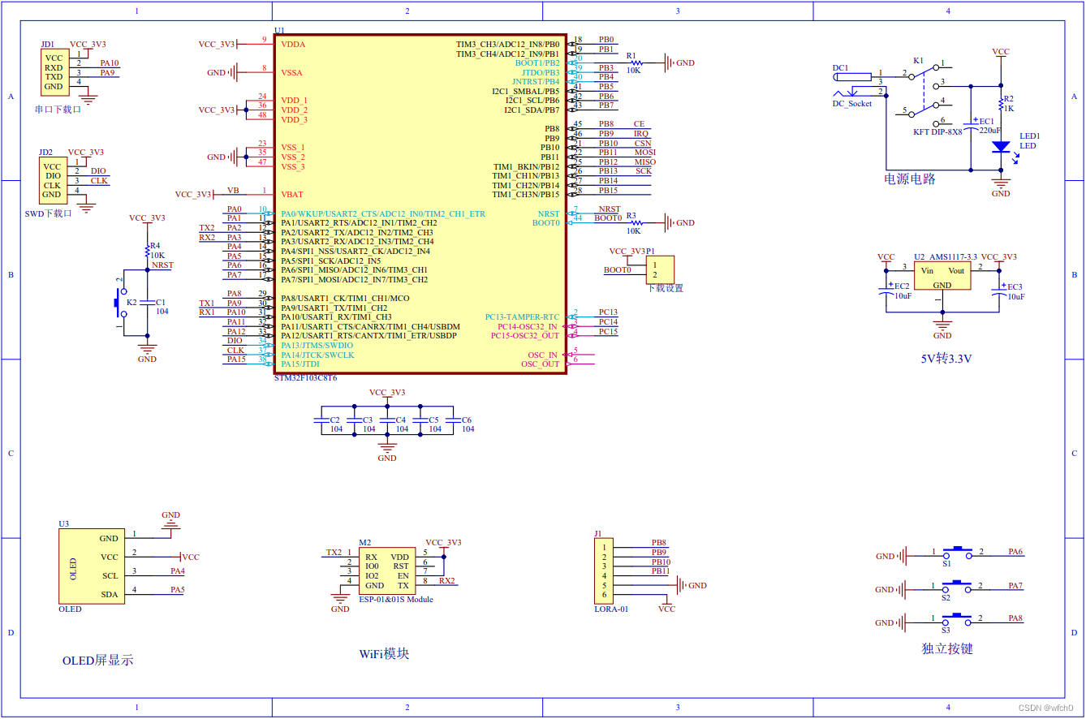Viewport: 1086px width, 719px height.
Task: Select decoupling capacitor C4
Action: [x=387, y=420]
